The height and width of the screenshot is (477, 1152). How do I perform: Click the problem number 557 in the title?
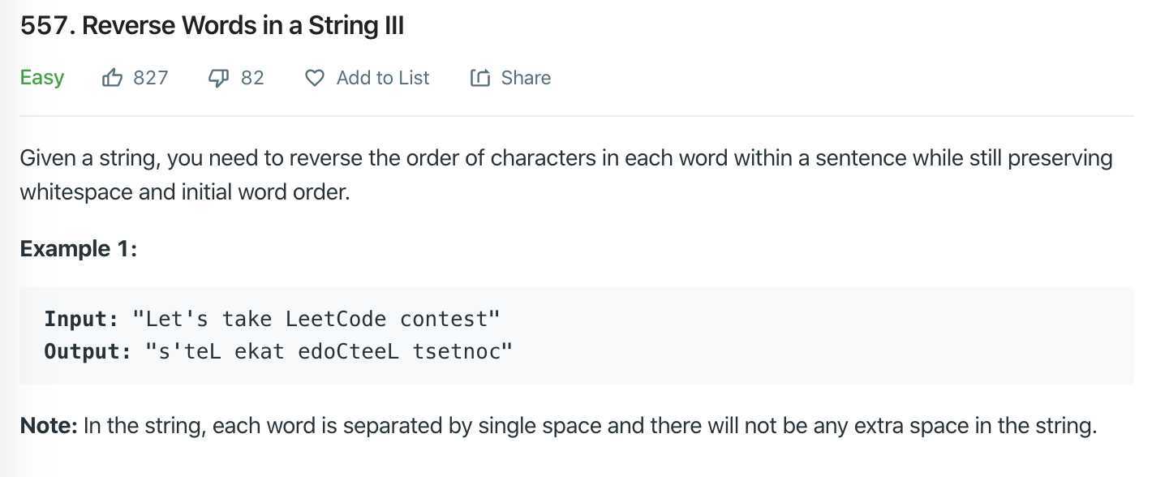(x=47, y=26)
